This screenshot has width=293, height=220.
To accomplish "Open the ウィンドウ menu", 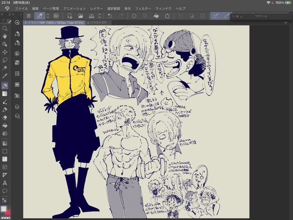I will coord(163,9).
